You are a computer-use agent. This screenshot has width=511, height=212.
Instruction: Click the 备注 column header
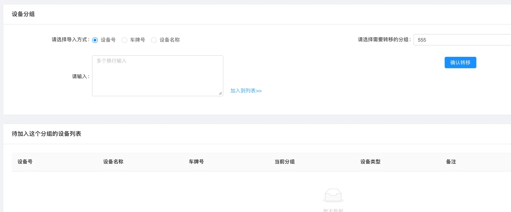click(x=451, y=162)
